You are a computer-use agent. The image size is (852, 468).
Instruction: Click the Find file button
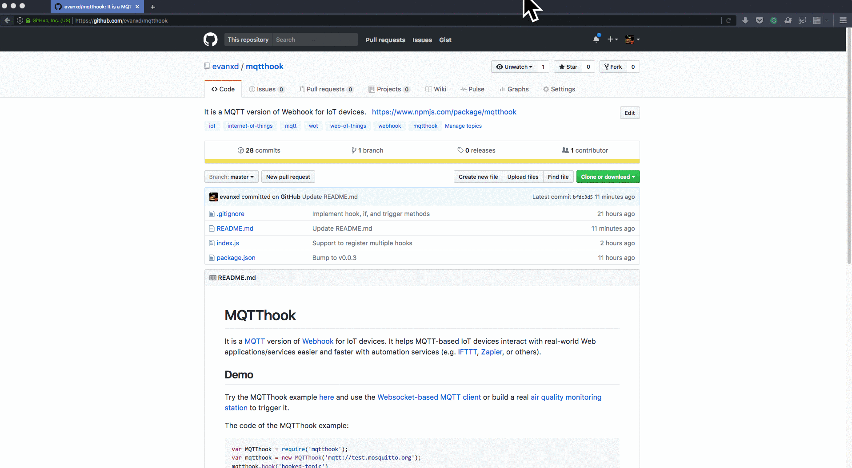click(x=558, y=177)
